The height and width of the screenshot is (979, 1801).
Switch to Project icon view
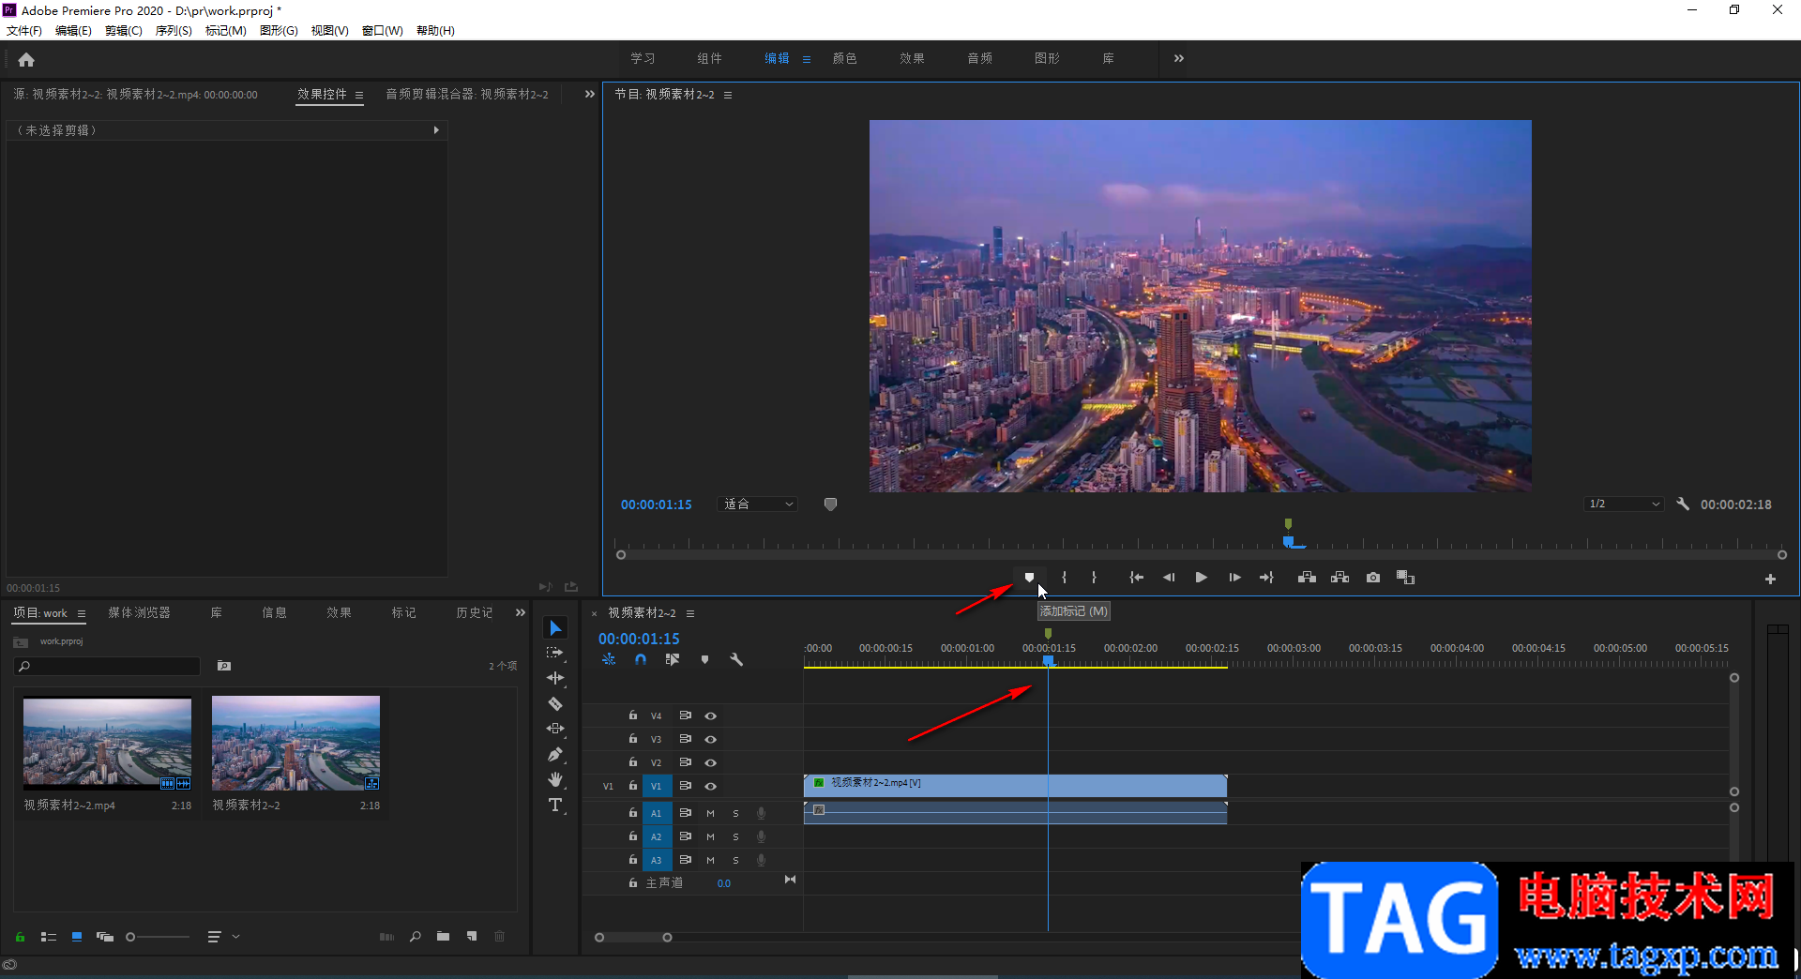[77, 937]
